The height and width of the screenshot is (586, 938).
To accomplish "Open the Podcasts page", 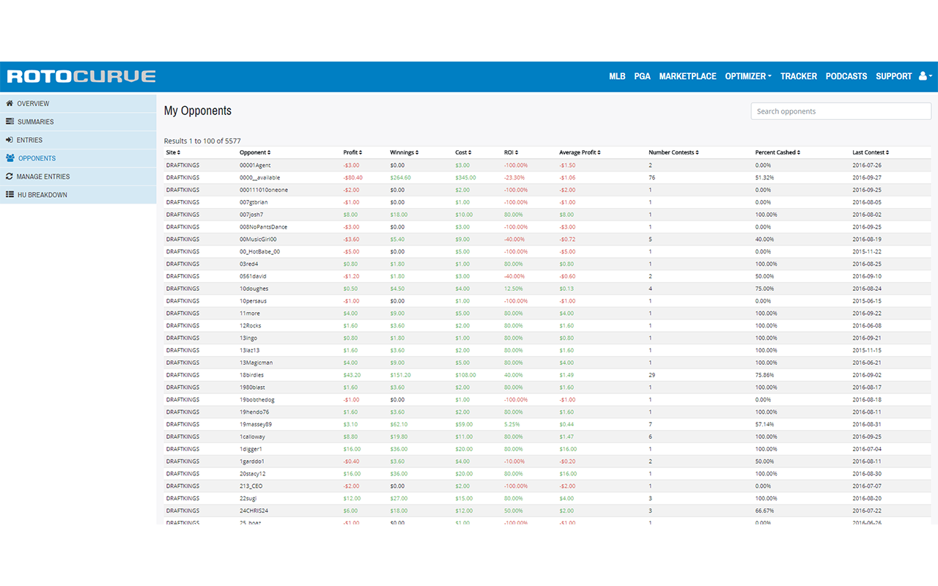I will tap(846, 76).
